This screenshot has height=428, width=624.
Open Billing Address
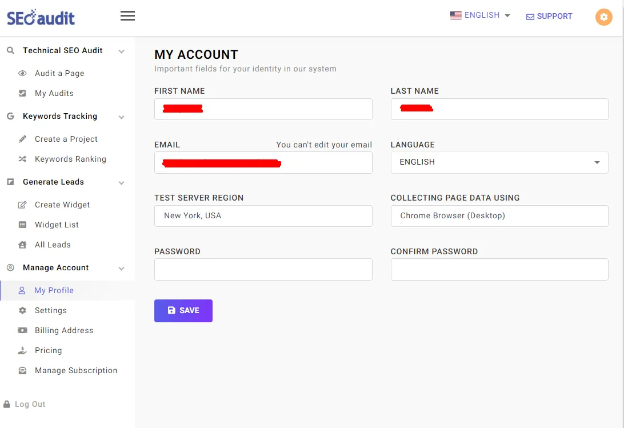click(63, 330)
